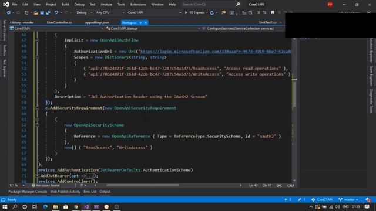
Task: Open the Core31API startup project dropdown
Action: [x=154, y=13]
